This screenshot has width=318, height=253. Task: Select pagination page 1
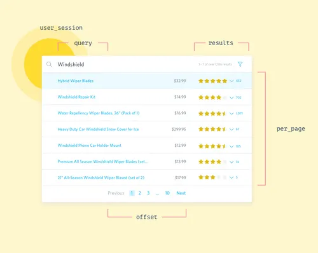click(x=132, y=193)
